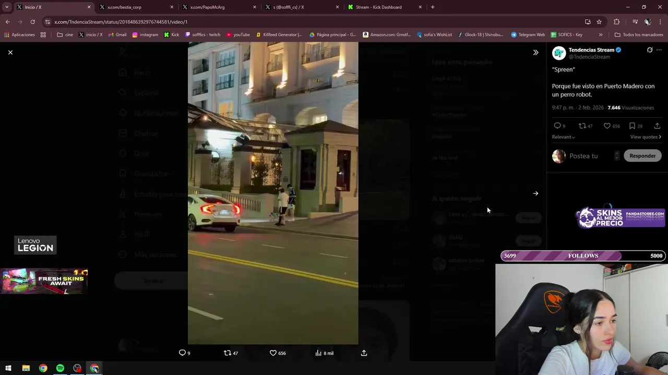Open the instagram bookmark

point(145,35)
